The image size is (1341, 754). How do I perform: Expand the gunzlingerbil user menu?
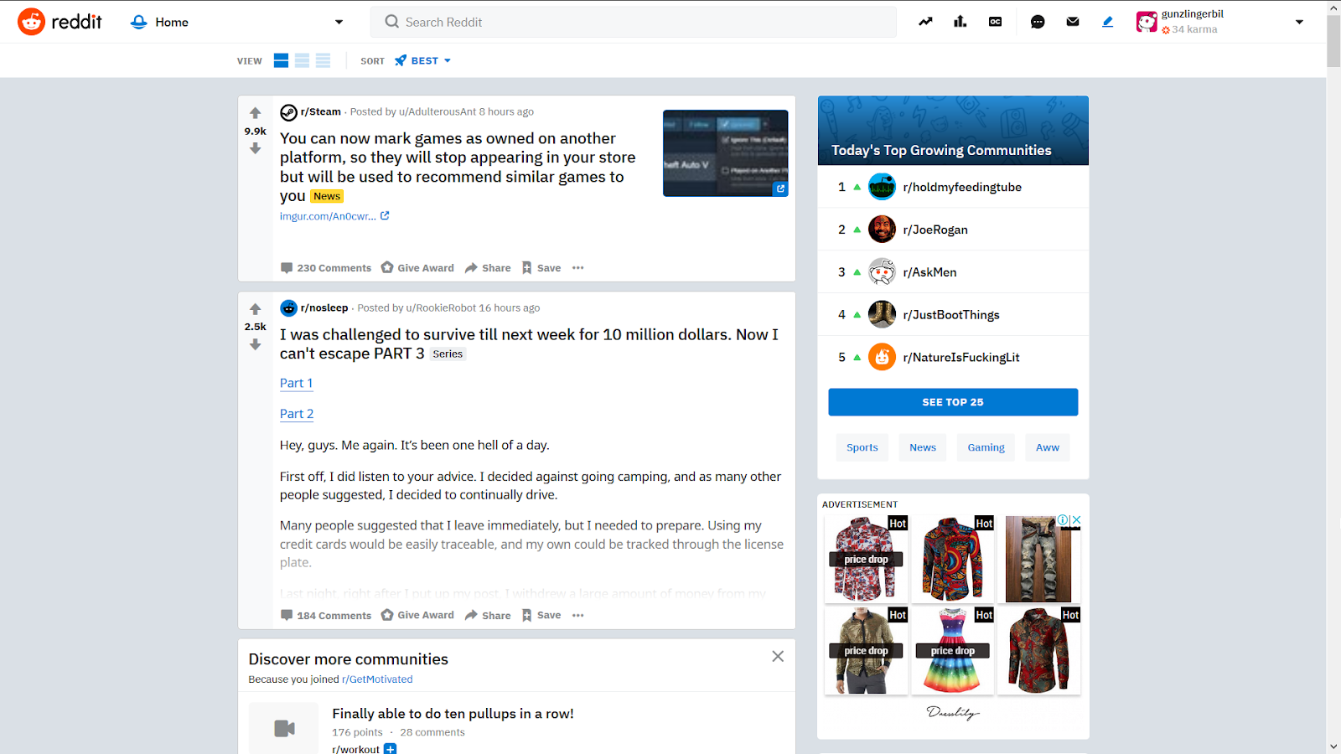point(1300,22)
